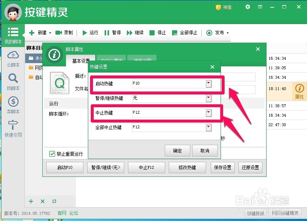Open the 启动热键 dropdown
307x221 pixels.
tap(209, 84)
